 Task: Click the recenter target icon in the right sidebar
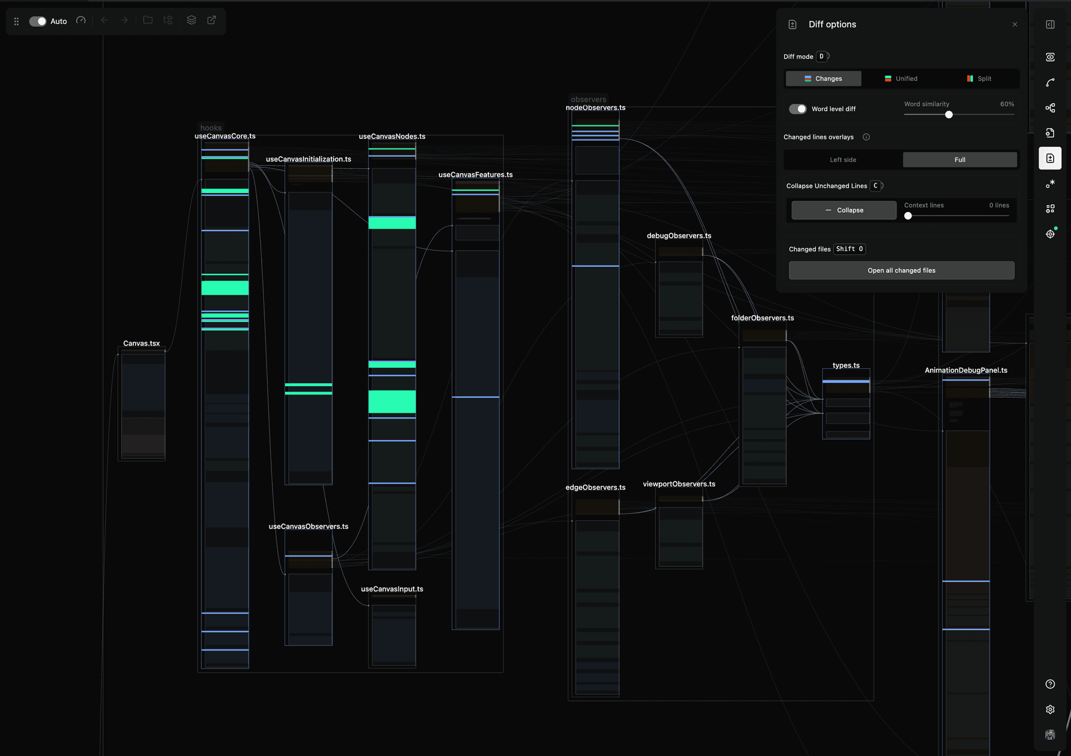click(x=1050, y=234)
